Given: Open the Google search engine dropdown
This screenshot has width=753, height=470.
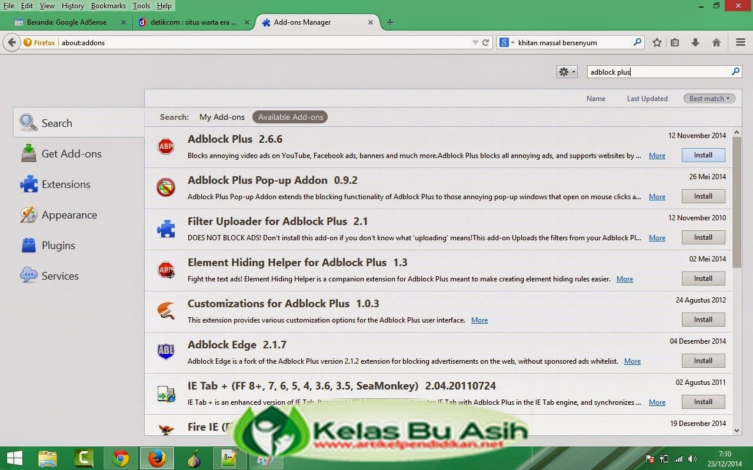Looking at the screenshot, I should point(506,42).
